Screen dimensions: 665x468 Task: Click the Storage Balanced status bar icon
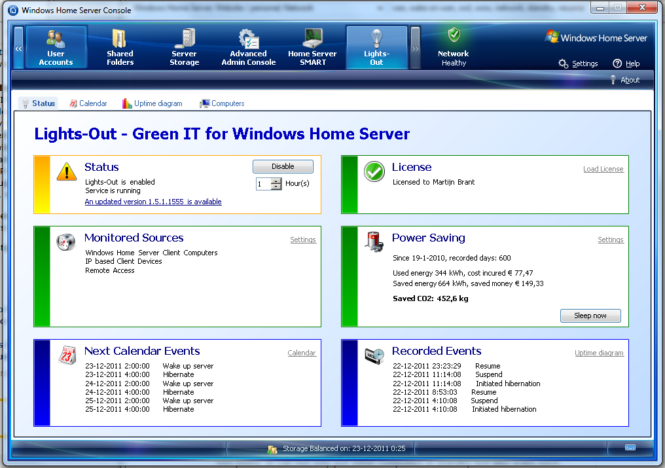(272, 449)
